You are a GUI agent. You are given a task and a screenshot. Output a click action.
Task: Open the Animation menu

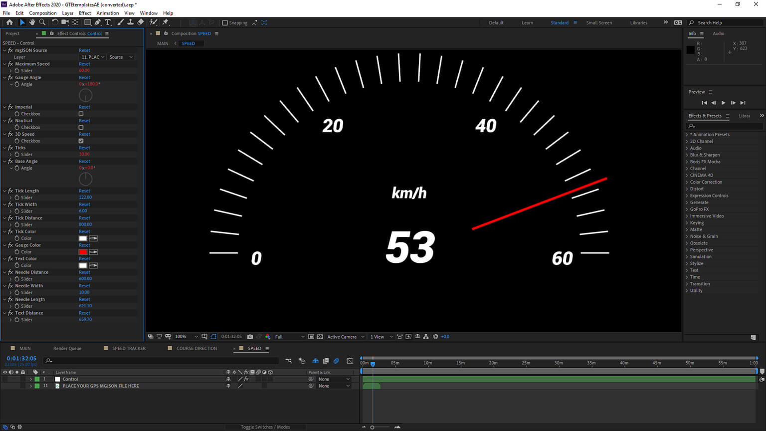click(x=107, y=13)
